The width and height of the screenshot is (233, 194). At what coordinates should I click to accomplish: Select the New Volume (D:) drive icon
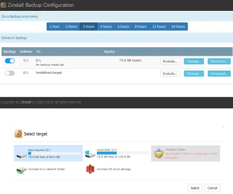[x=21, y=156]
